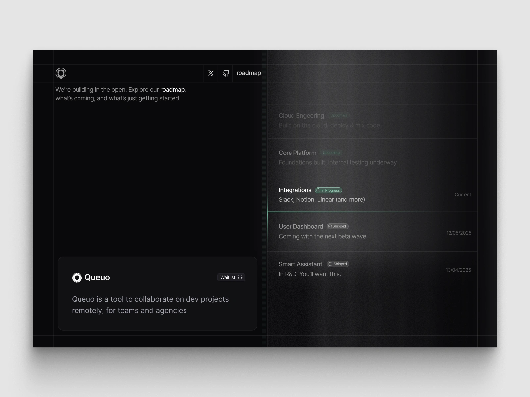Click the Shipped badge beside User Dashboard
The image size is (530, 397).
point(338,226)
